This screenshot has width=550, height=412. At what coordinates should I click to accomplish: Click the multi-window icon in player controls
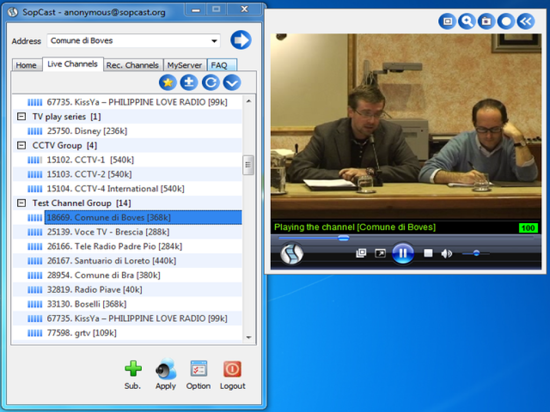click(361, 253)
